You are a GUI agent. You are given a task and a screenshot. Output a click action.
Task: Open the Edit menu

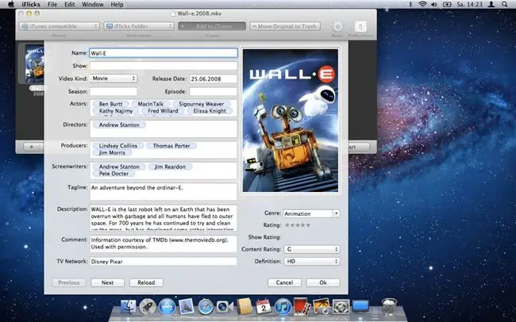click(x=69, y=4)
